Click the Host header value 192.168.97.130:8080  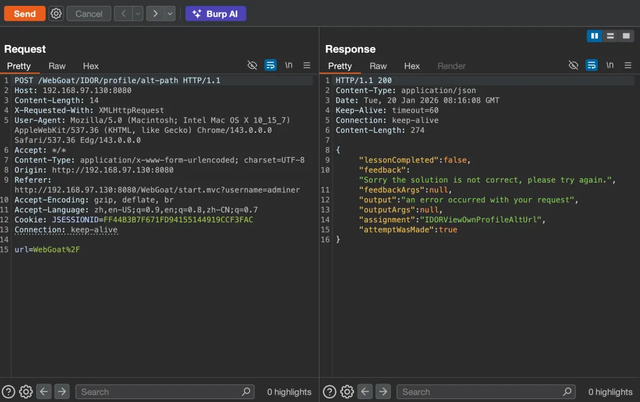[87, 90]
